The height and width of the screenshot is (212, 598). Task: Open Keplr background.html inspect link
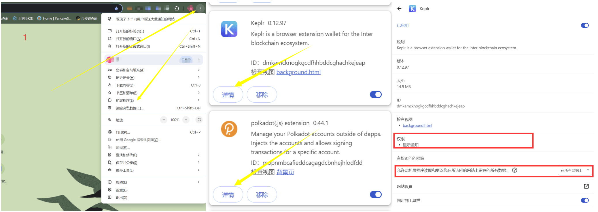(x=298, y=72)
